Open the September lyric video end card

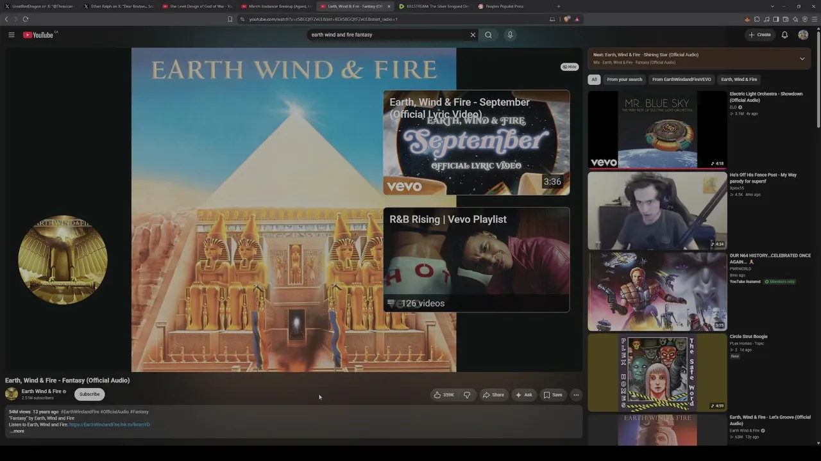tap(477, 143)
